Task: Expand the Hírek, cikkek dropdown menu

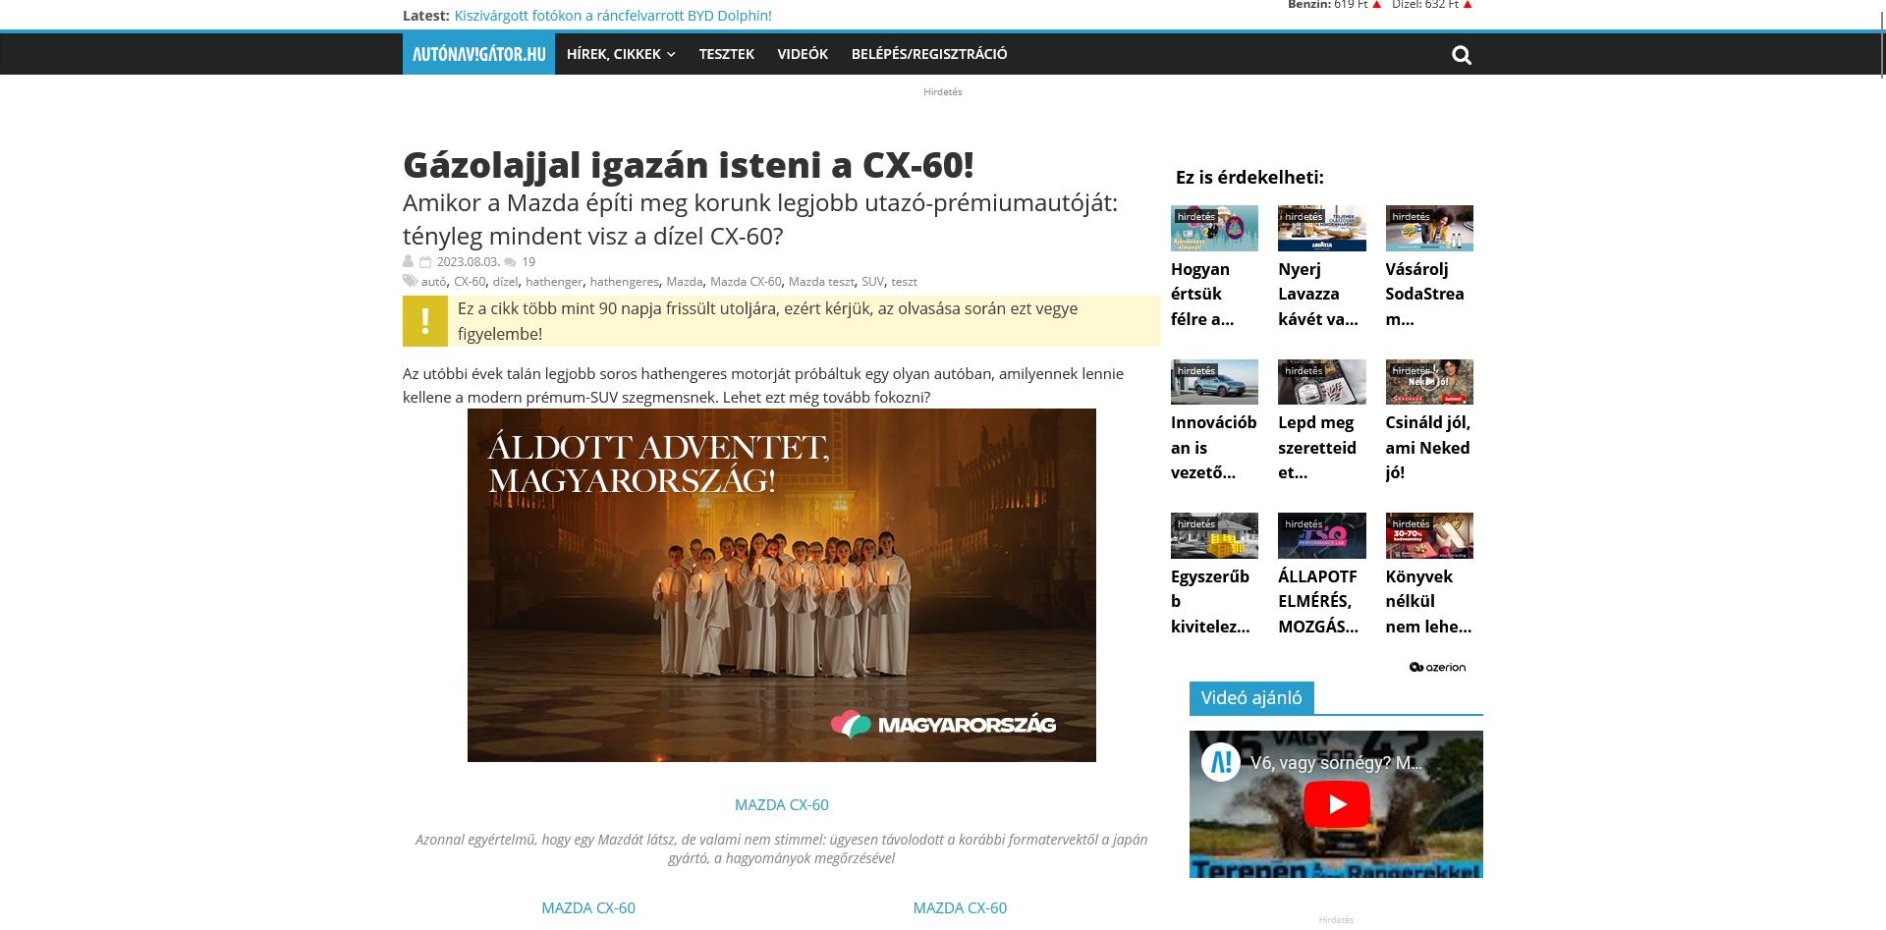Action: pos(621,54)
